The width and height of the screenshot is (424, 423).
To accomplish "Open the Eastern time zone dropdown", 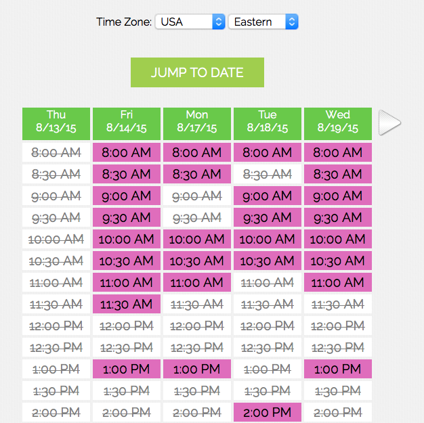I will click(263, 22).
